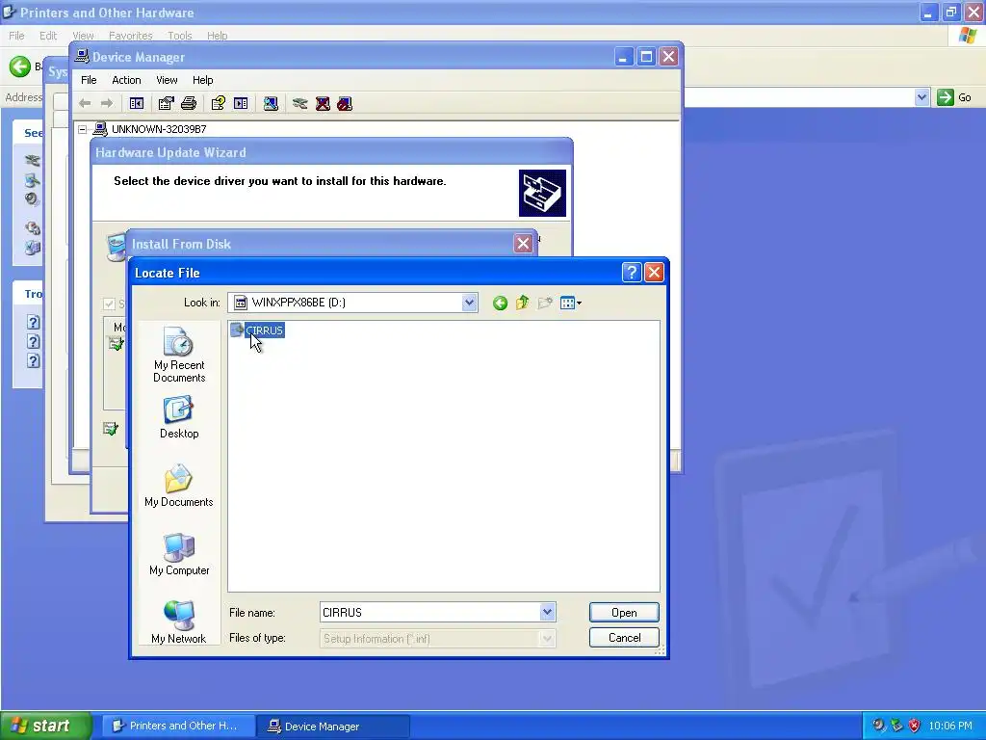Open My Recent Documents in places bar
This screenshot has height=740, width=986.
coord(179,355)
